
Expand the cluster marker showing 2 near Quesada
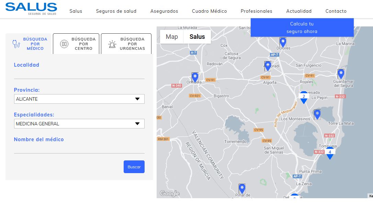(x=304, y=97)
